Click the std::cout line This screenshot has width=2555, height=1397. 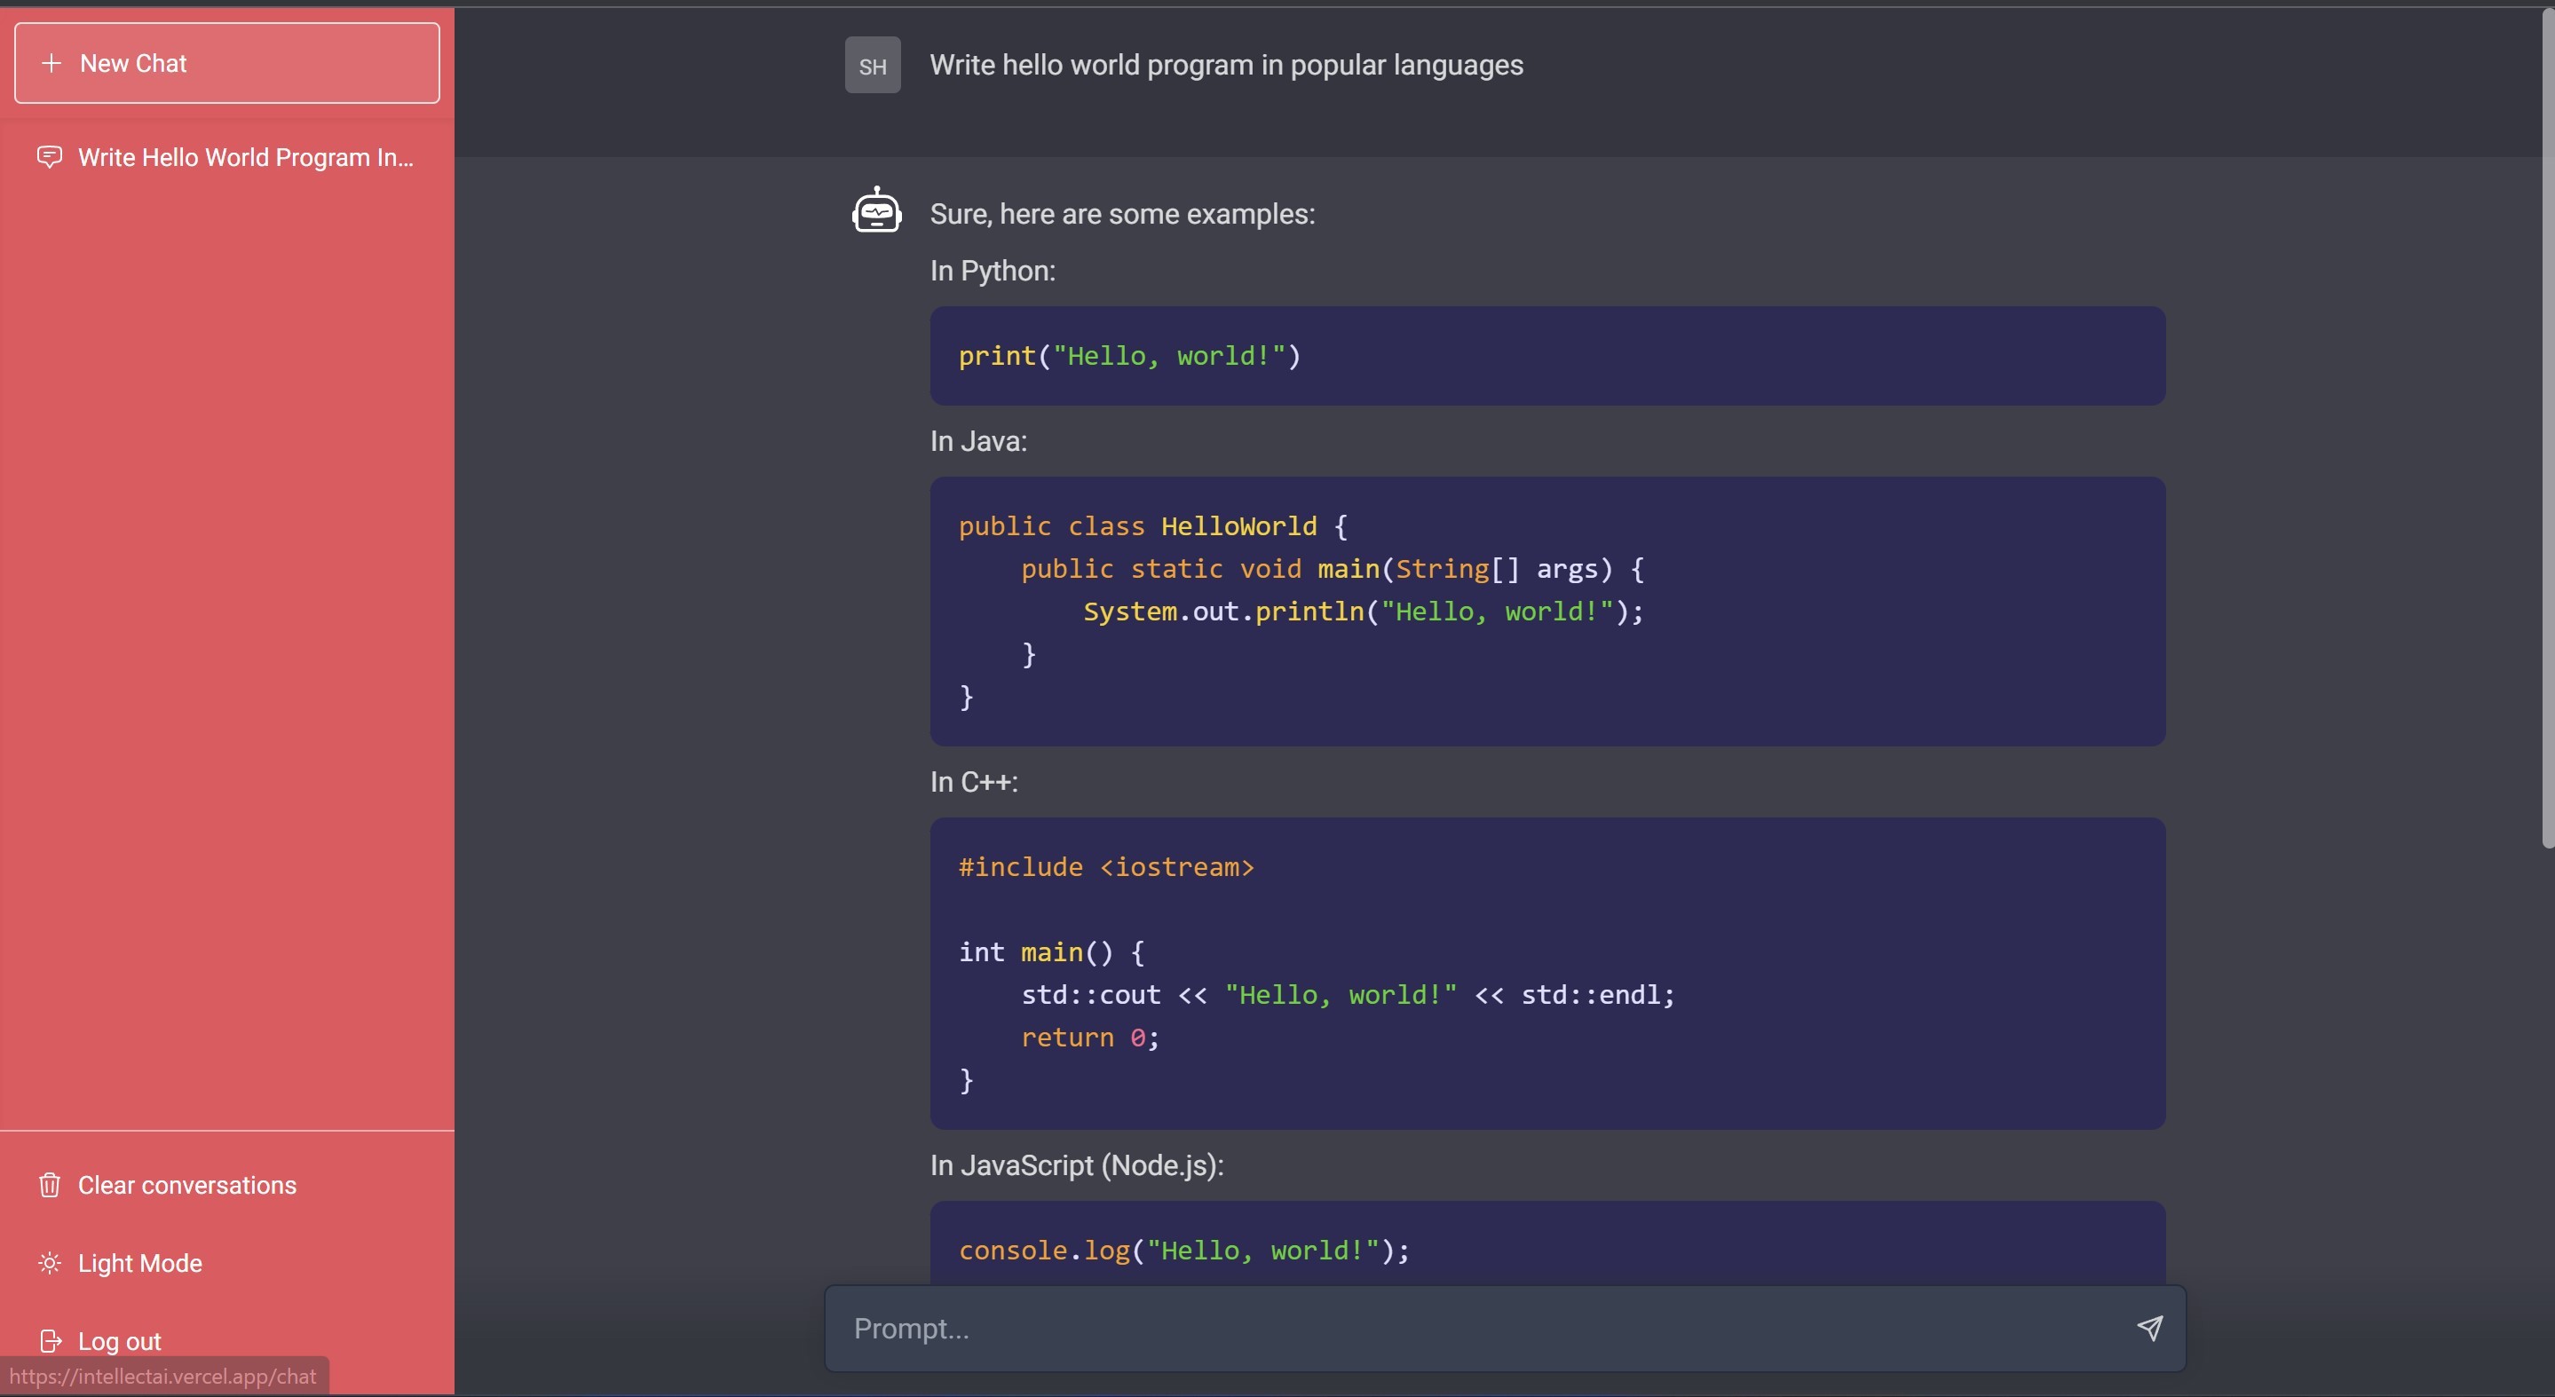(1347, 994)
